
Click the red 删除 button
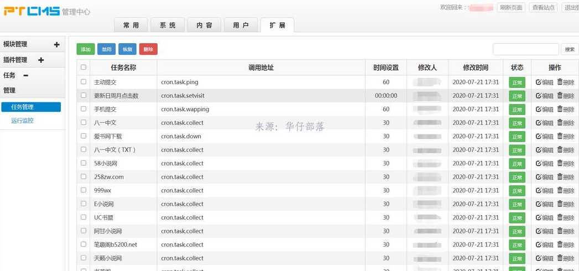[148, 49]
